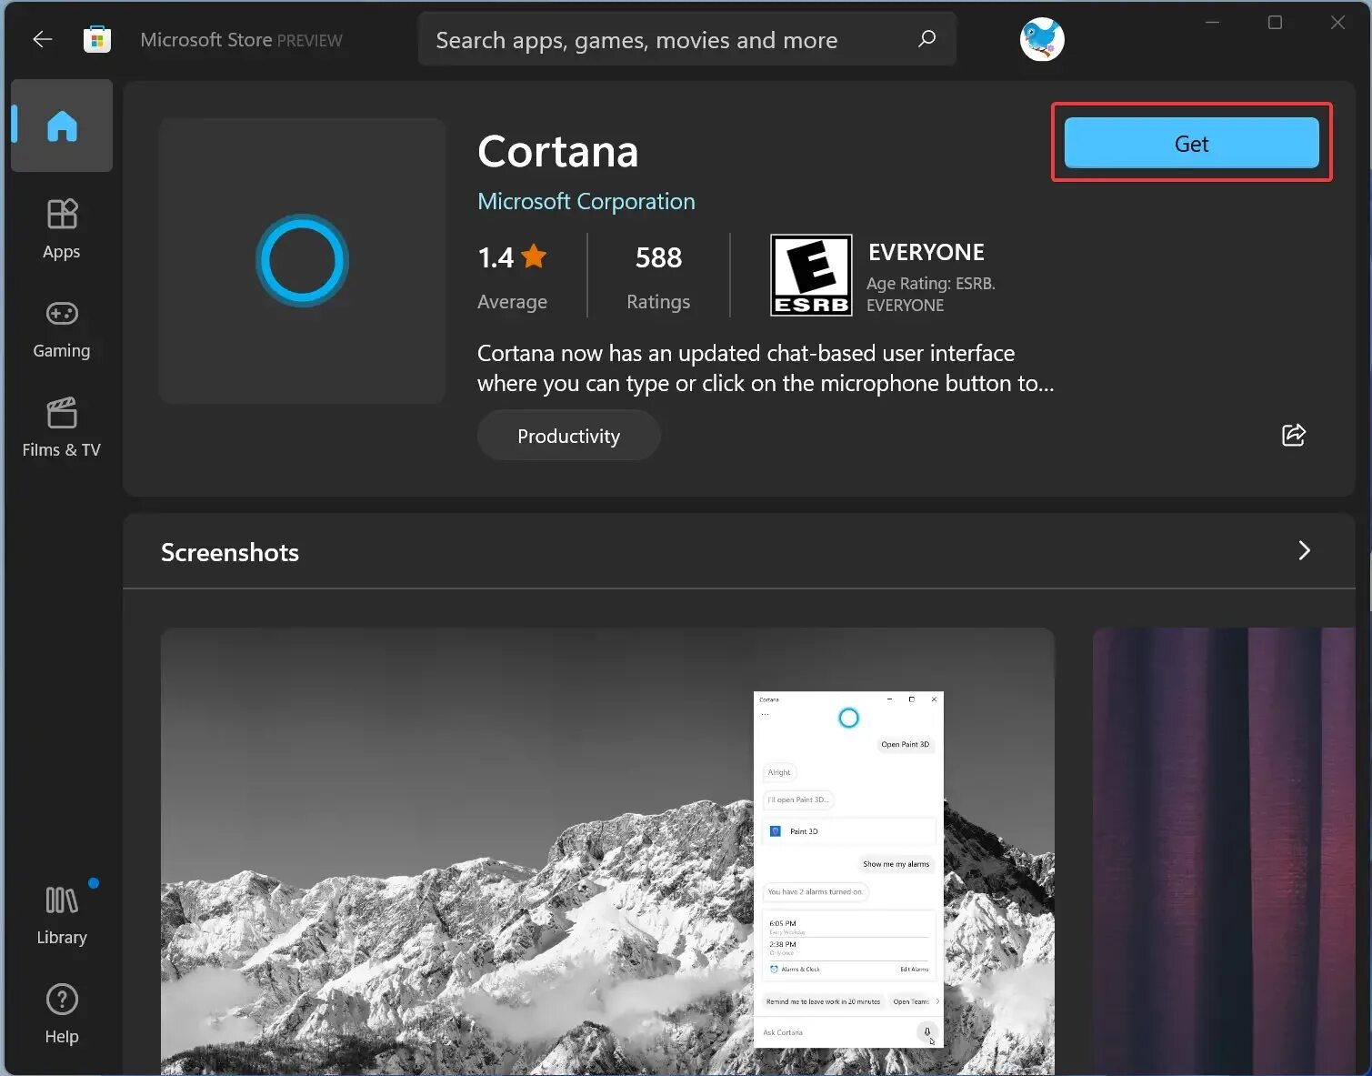The width and height of the screenshot is (1372, 1076).
Task: Click the orange rating star
Action: 534,256
